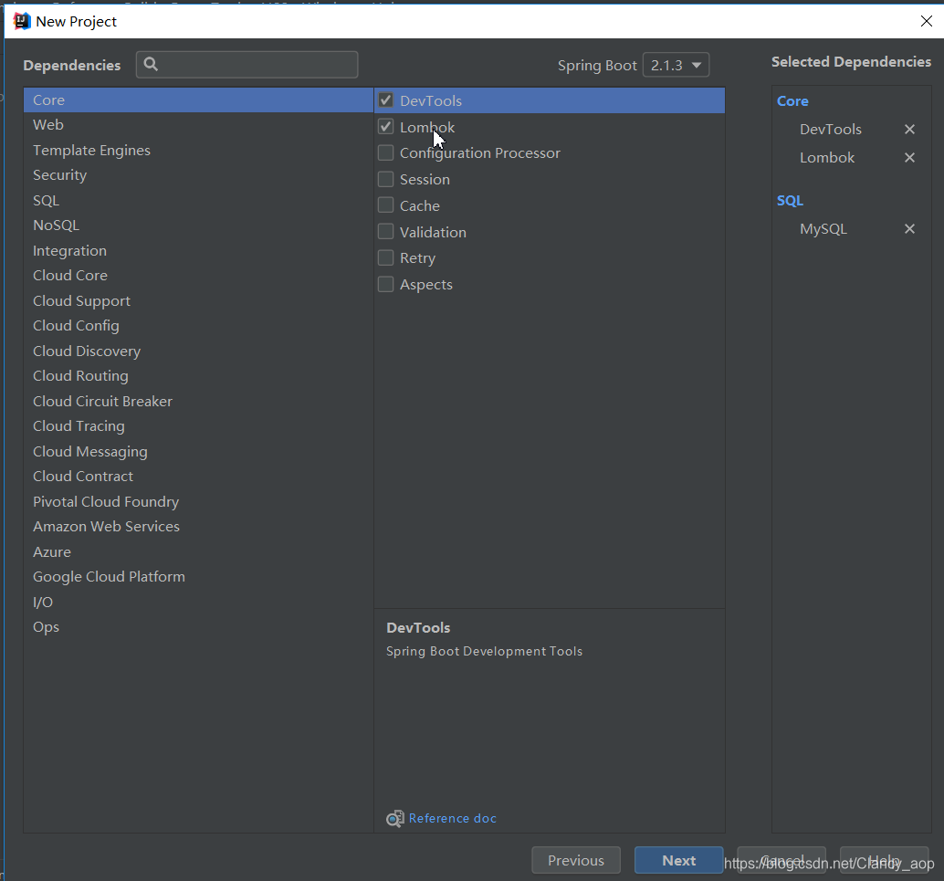Toggle the Aspects dependency checkbox
The height and width of the screenshot is (881, 944).
(x=386, y=284)
